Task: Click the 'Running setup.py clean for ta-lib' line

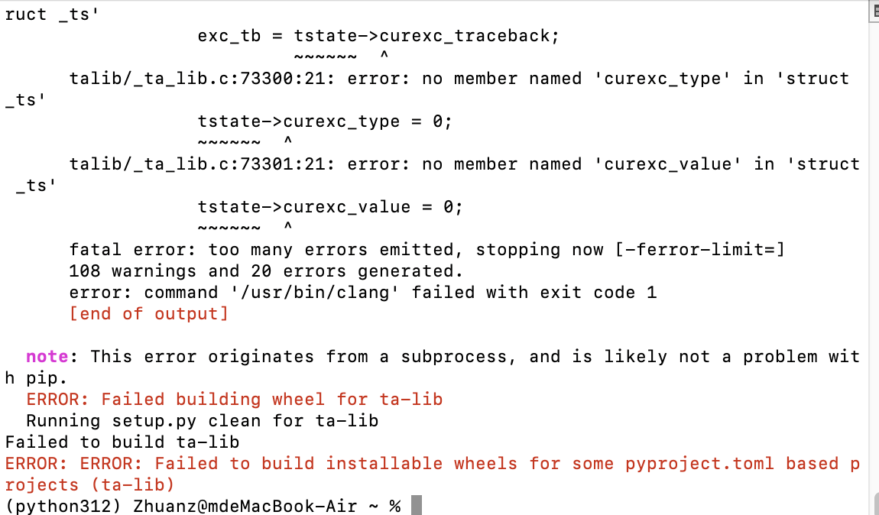Action: click(x=203, y=420)
